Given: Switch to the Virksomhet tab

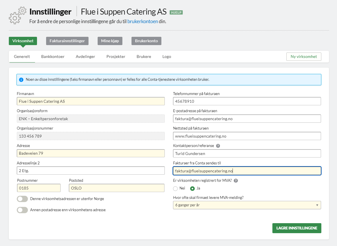Looking at the screenshot, I should click(x=23, y=41).
